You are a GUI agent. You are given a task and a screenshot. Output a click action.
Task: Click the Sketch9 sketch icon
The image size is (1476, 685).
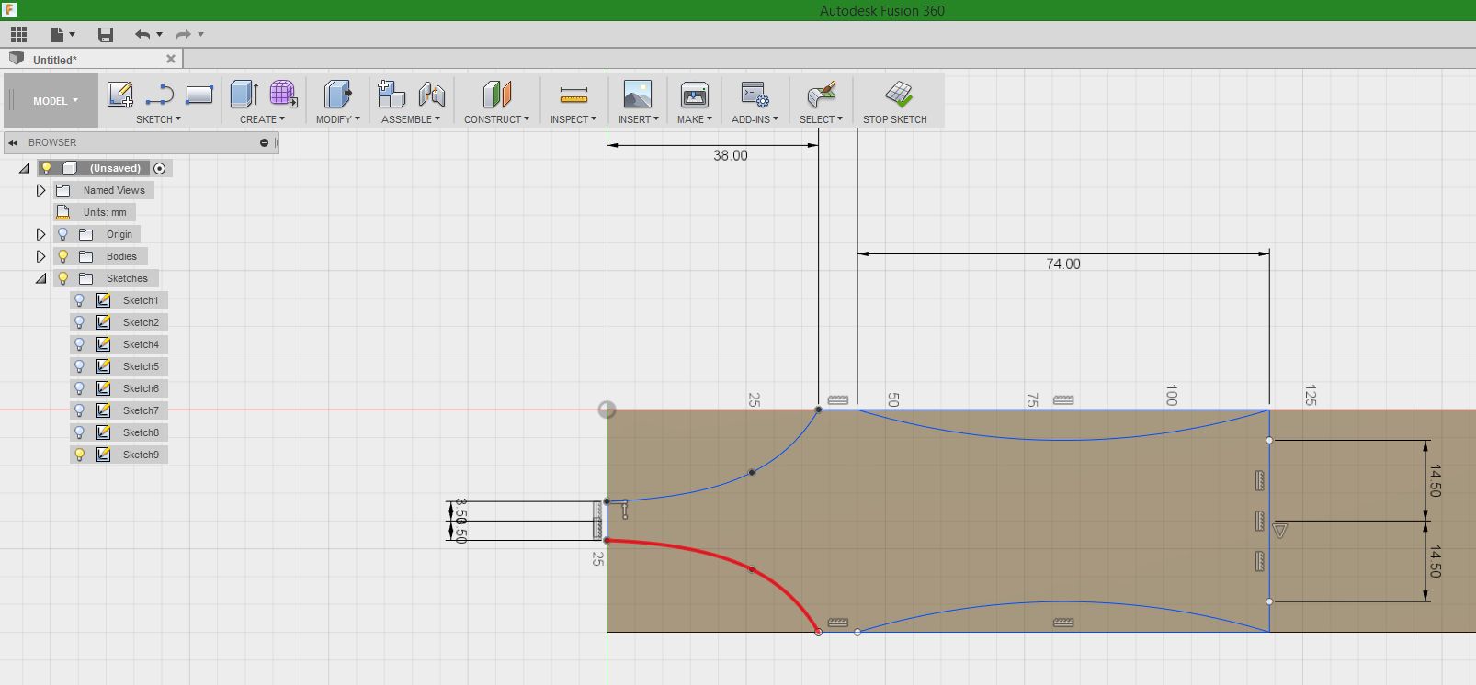coord(103,455)
